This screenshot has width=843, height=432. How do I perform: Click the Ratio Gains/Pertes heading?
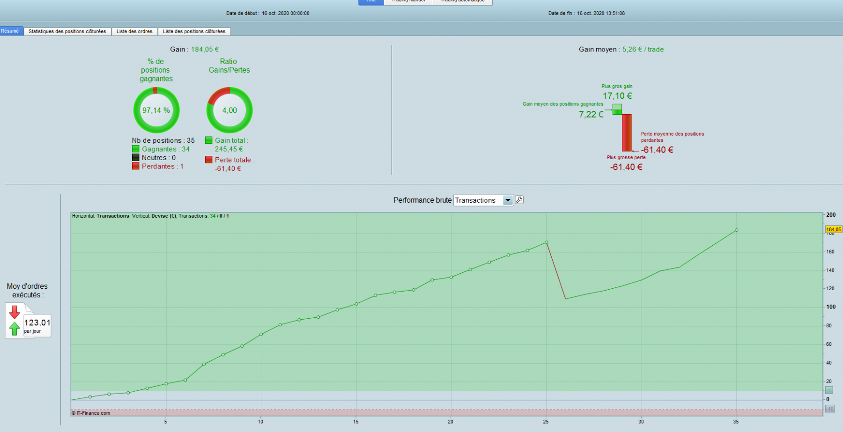click(x=229, y=66)
